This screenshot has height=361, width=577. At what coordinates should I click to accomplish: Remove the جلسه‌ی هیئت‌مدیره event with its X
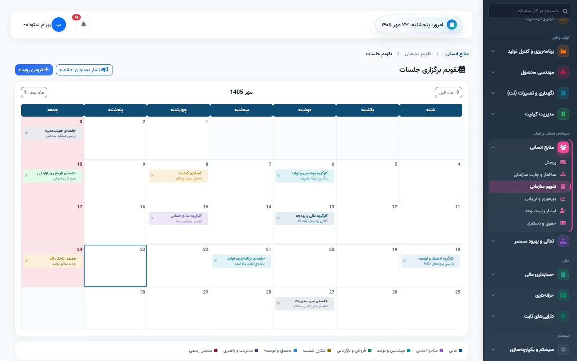(x=26, y=133)
